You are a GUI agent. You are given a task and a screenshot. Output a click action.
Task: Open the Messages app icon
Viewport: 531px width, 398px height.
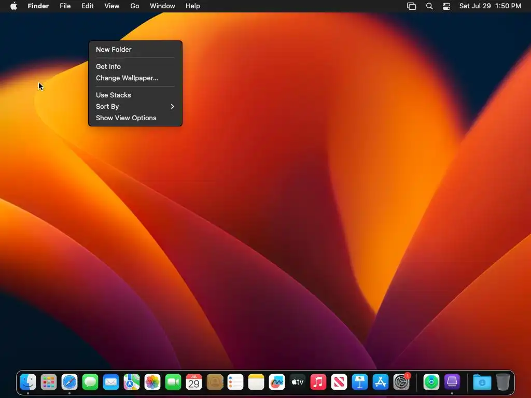pos(90,382)
